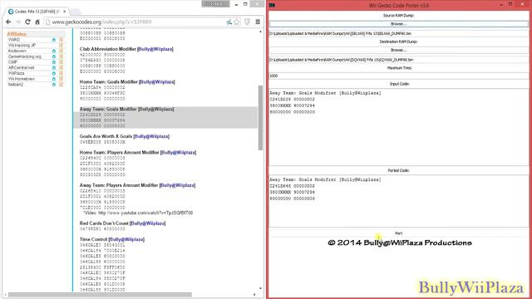This screenshot has height=299, width=532.
Task: Click Bully@Wiiplaza beside Home Team: Goals Modifier
Action: [157, 82]
